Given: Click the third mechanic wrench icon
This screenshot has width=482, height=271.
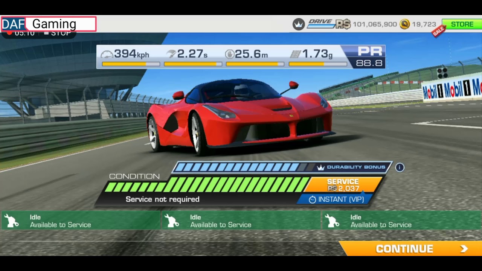Looking at the screenshot, I should coord(332,221).
